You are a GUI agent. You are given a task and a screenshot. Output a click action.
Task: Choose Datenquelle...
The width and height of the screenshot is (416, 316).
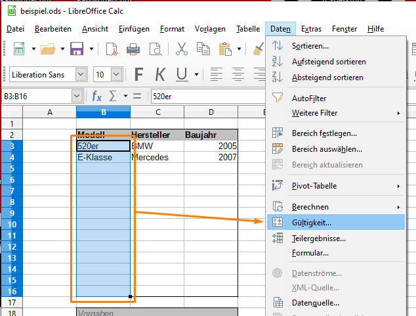tap(336, 303)
